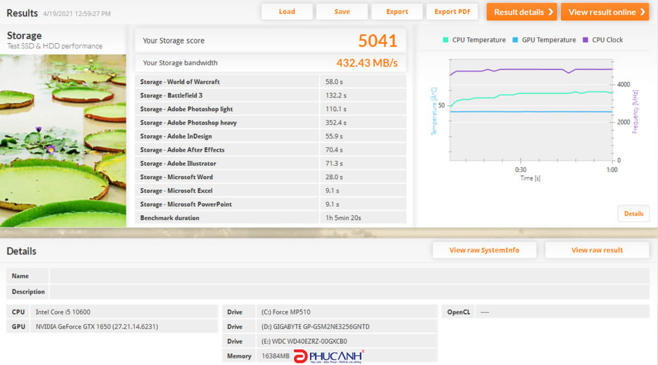658x365 pixels.
Task: Select Storage - Adobe After Effects row
Action: click(271, 150)
